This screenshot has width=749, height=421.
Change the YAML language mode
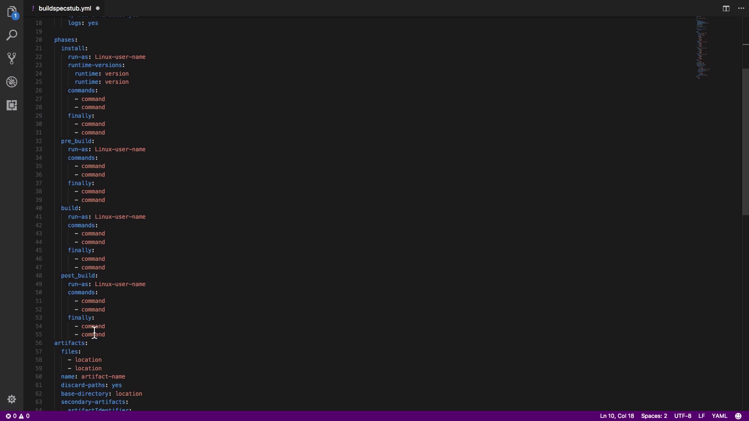(x=719, y=416)
